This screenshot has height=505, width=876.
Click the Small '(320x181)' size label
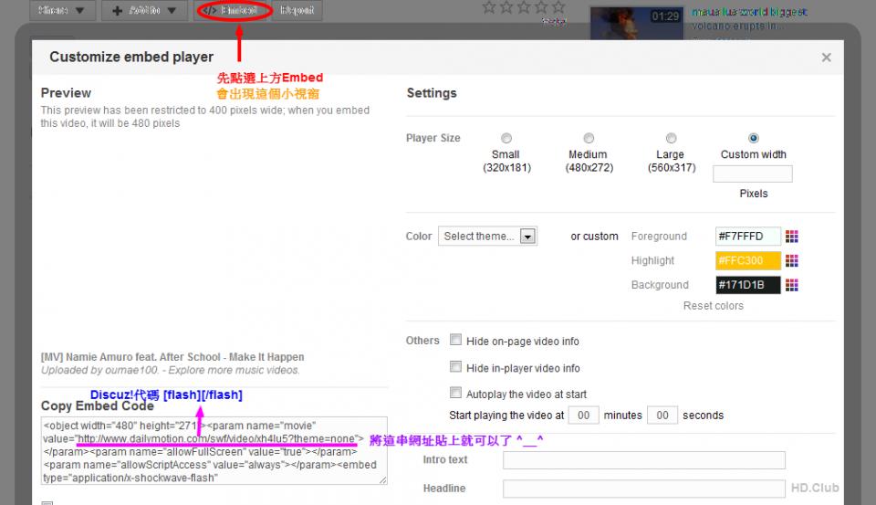click(506, 168)
